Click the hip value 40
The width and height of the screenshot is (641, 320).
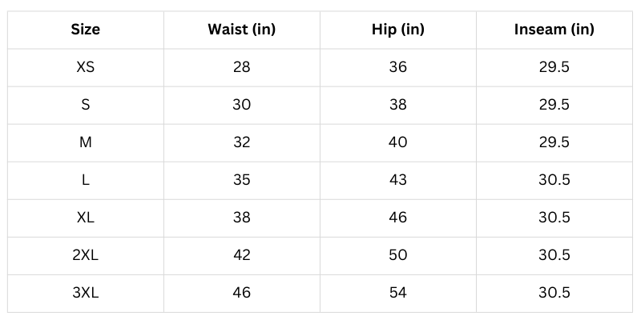(x=397, y=142)
